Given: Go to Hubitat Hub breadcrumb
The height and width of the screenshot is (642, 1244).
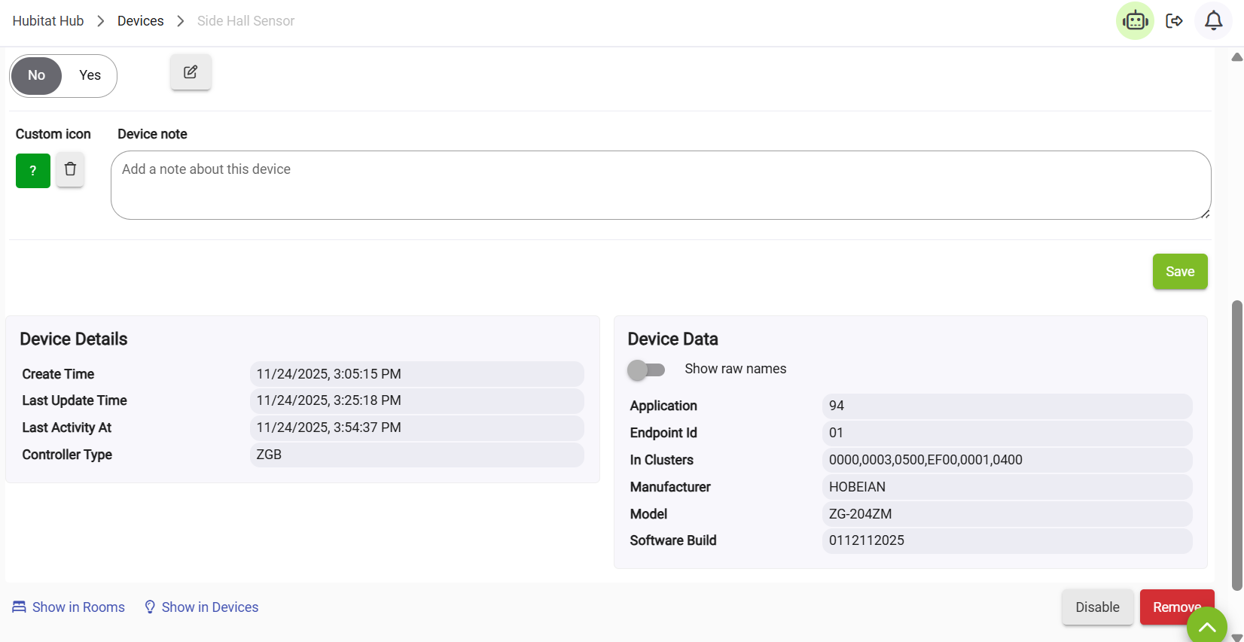Looking at the screenshot, I should click(x=48, y=21).
